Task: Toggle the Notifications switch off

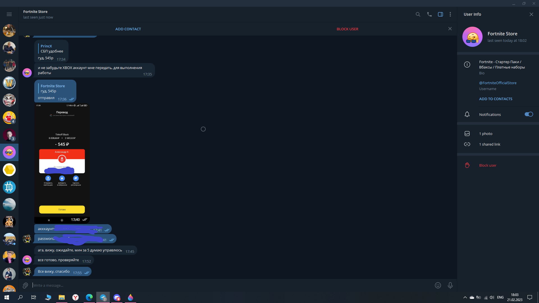Action: pyautogui.click(x=529, y=114)
